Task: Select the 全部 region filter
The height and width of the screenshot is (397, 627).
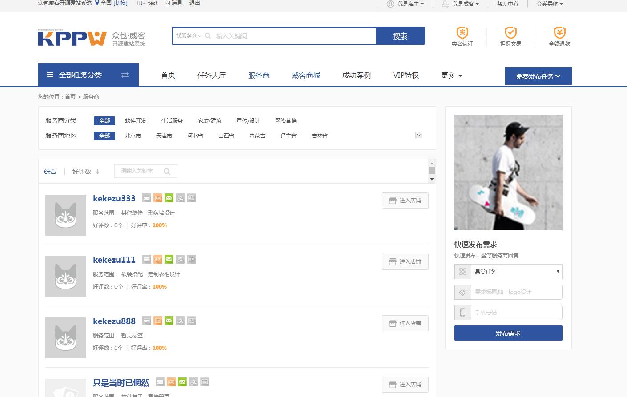Action: [x=104, y=136]
